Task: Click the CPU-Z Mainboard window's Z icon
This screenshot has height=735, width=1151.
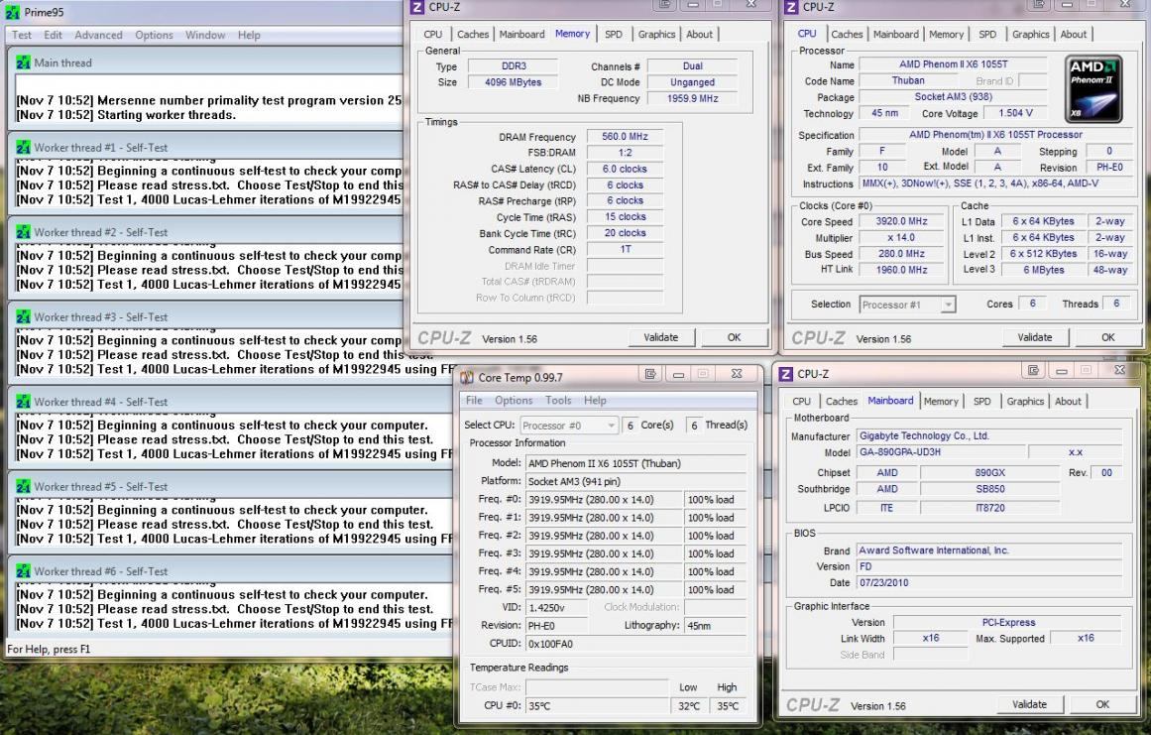Action: 786,374
